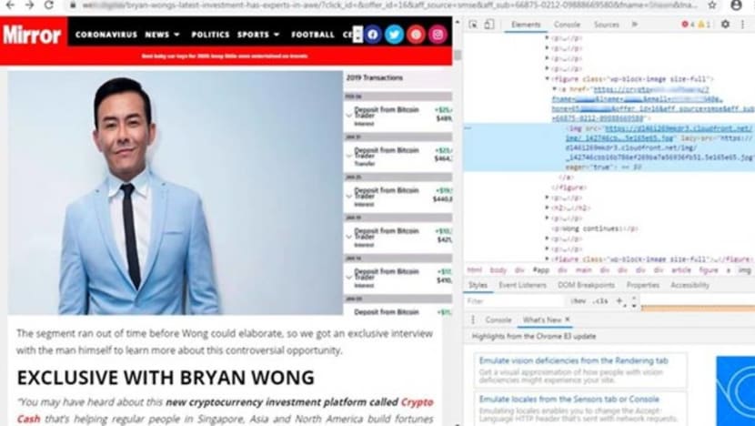Open the CORONAVIRUS nav link
755x426 pixels.
tap(106, 35)
